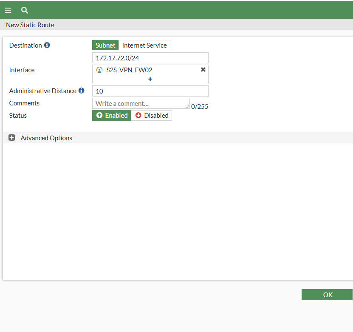Click the Administrative Distance input field

(x=150, y=91)
